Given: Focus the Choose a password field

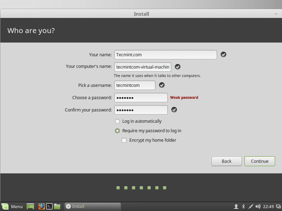Looking at the screenshot, I should click(x=141, y=98).
